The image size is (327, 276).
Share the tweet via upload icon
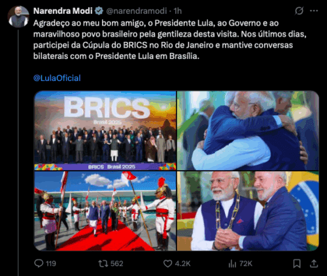pos(314,264)
